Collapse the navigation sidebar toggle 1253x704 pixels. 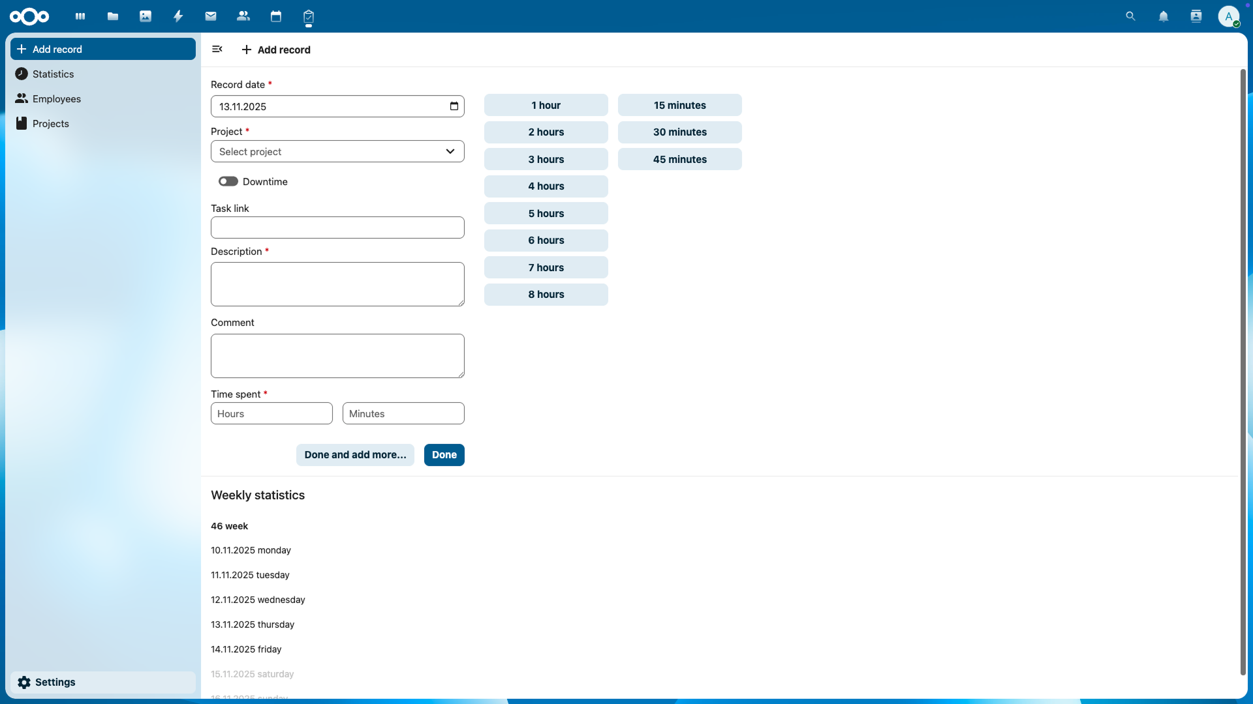click(217, 50)
